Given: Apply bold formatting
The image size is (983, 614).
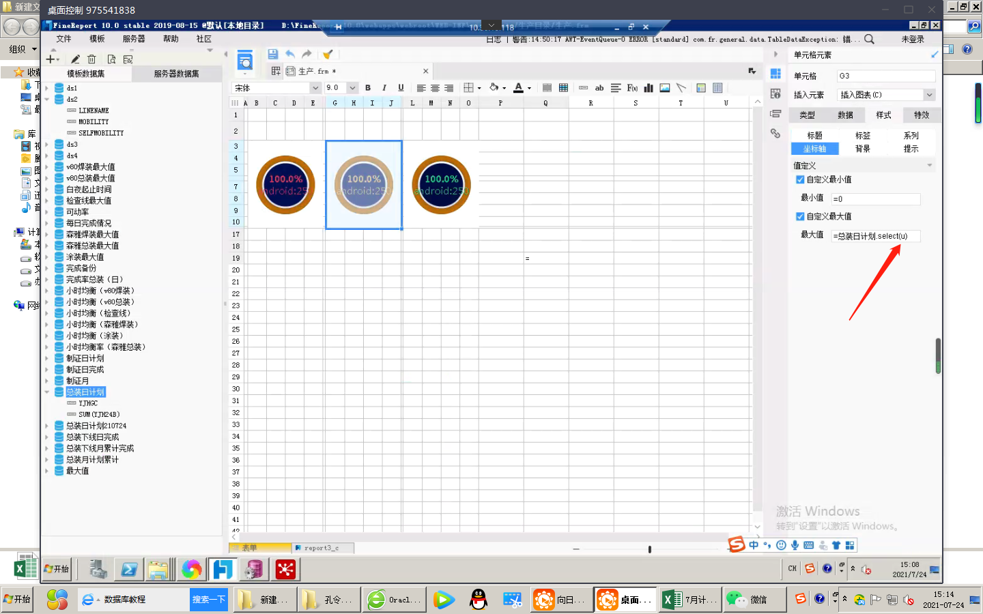Looking at the screenshot, I should point(368,88).
